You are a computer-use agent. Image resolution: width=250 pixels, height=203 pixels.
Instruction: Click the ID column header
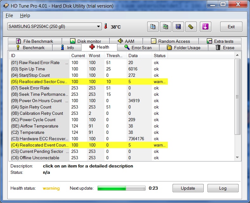tap(39, 56)
